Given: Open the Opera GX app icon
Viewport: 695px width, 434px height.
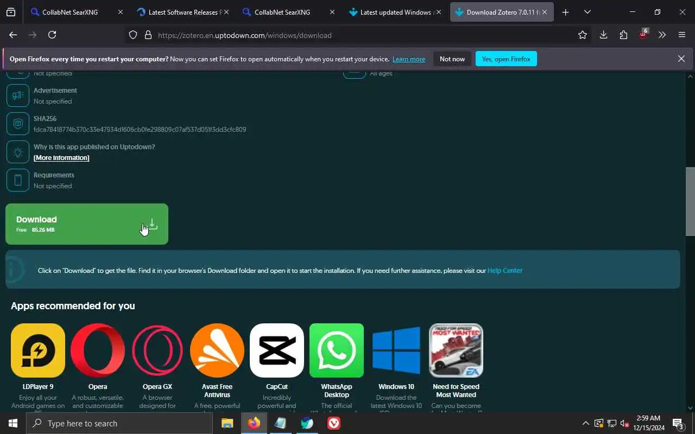Looking at the screenshot, I should [x=157, y=350].
